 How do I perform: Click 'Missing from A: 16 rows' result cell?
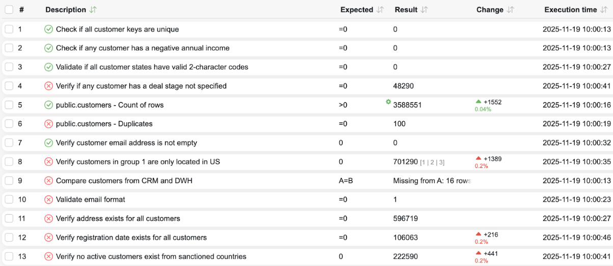432,181
